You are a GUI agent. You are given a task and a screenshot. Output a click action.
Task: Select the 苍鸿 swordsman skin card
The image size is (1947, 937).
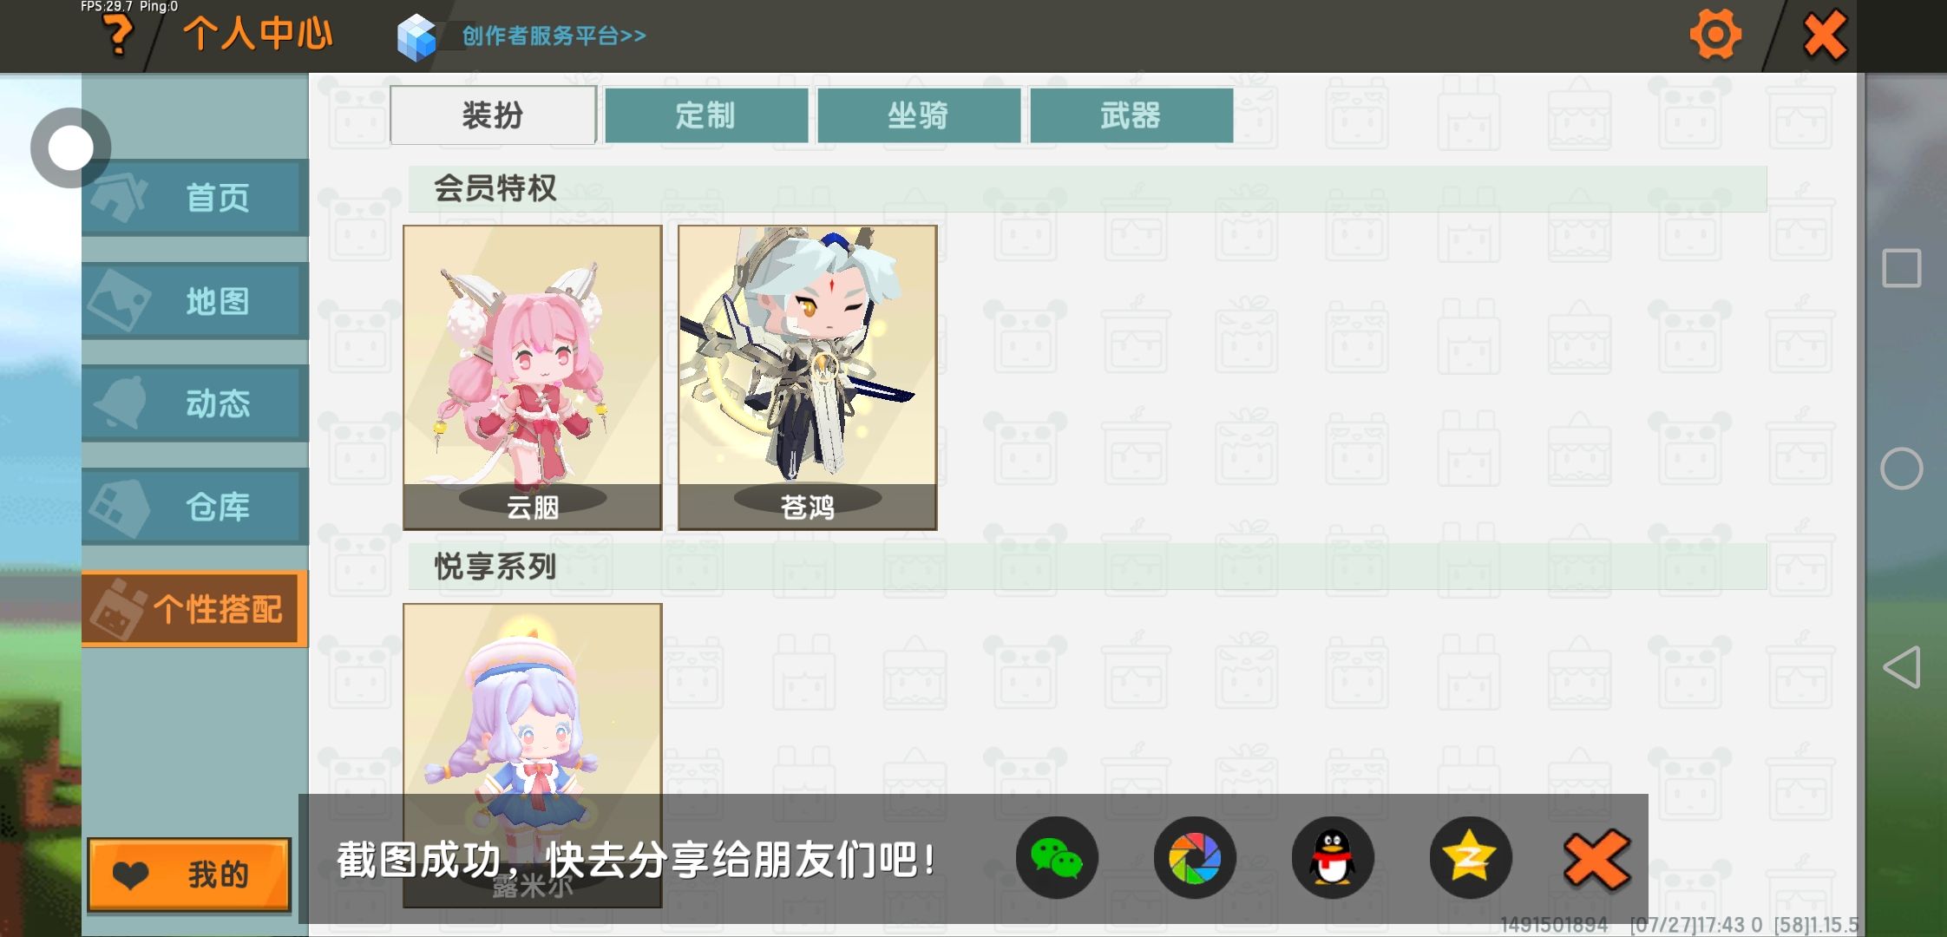pyautogui.click(x=808, y=377)
